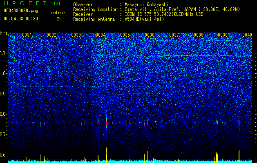Image resolution: width=257 pixels, height=163 pixels.
Task: Click the 0.9 kHz frequency axis label
Action: click(x=3, y=94)
